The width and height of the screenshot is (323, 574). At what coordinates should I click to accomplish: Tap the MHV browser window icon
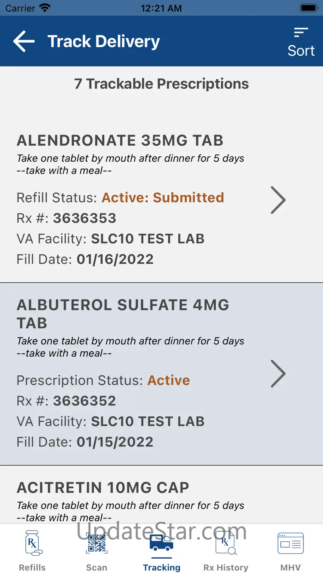coord(290,543)
